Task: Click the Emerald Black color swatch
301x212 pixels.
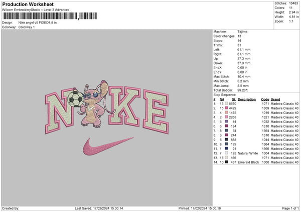Action: tap(227, 162)
